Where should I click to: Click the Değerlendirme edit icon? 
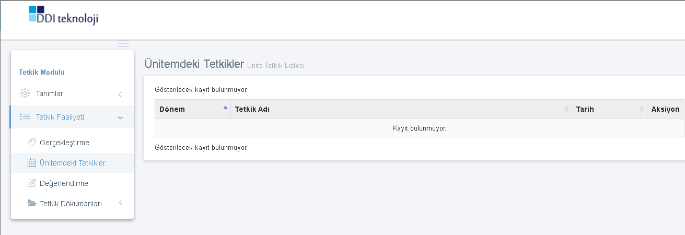(x=31, y=183)
